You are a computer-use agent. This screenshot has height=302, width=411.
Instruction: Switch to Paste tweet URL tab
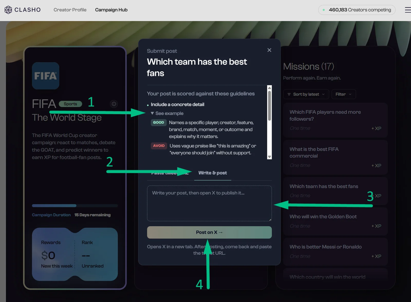(x=170, y=173)
